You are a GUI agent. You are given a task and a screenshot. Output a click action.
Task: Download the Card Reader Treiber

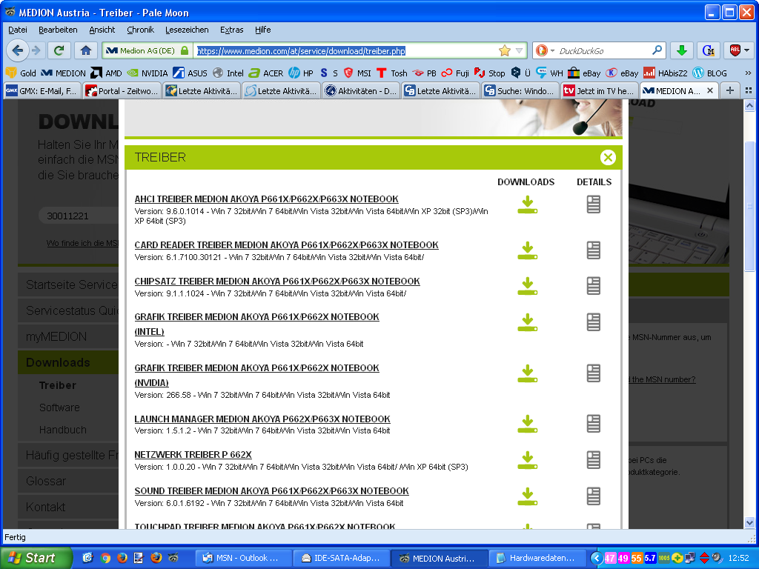click(527, 250)
